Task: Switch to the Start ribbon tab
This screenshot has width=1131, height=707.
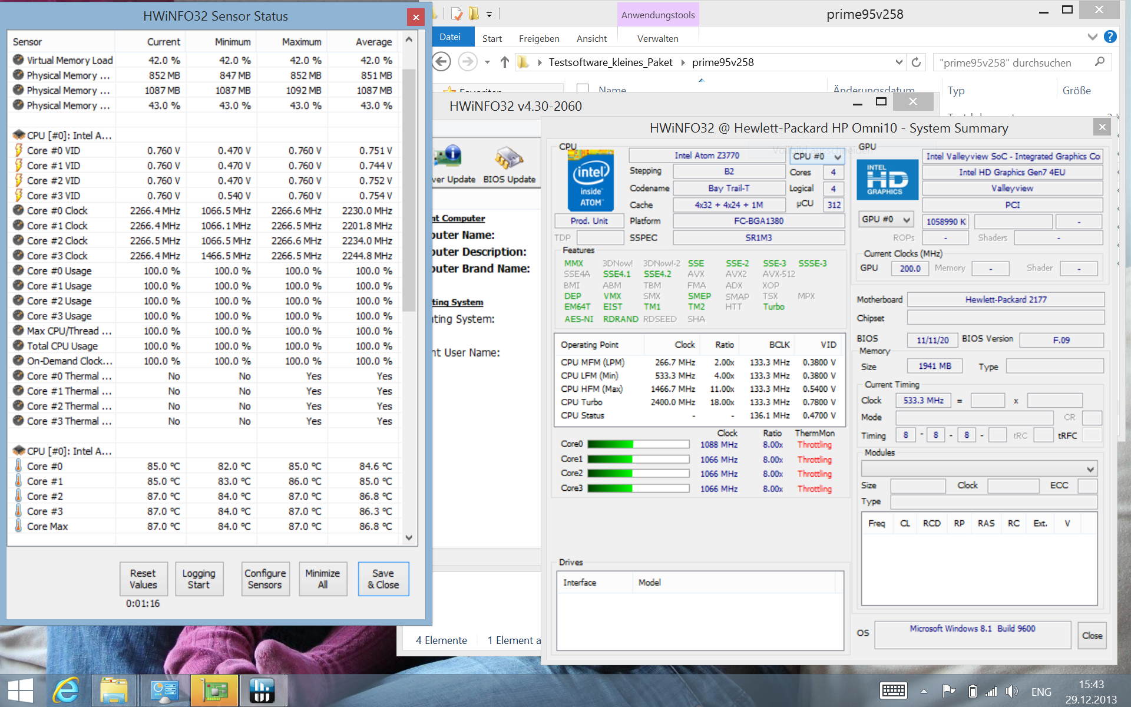Action: click(x=492, y=38)
